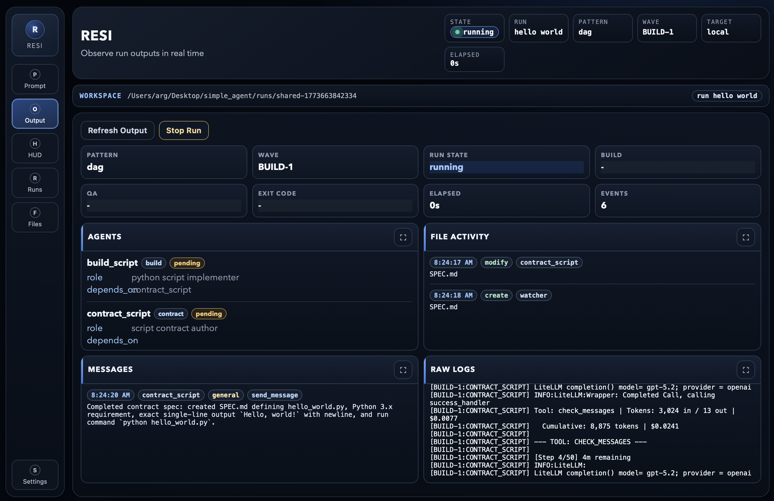This screenshot has height=501, width=774.
Task: Open the HUD panel from the sidebar
Action: pos(35,148)
